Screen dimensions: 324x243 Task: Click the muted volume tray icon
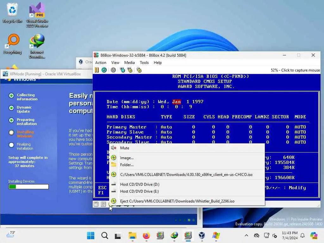click(x=275, y=235)
